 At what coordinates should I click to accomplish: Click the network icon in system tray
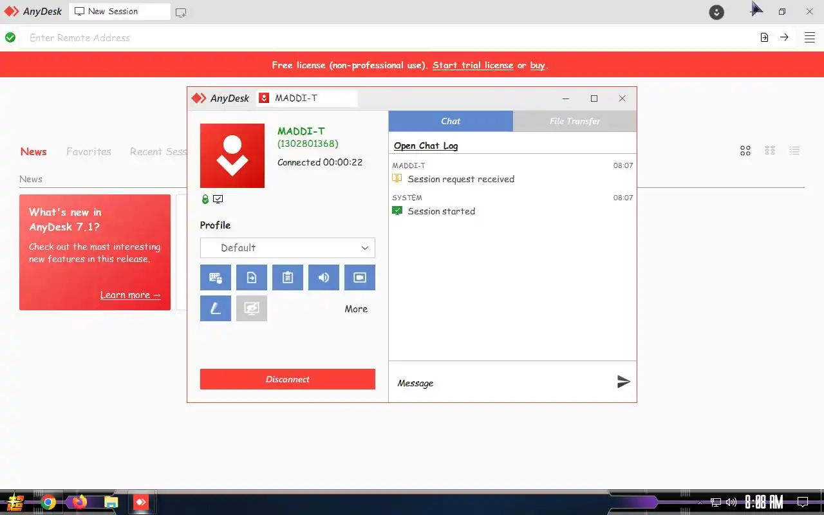coord(716,502)
